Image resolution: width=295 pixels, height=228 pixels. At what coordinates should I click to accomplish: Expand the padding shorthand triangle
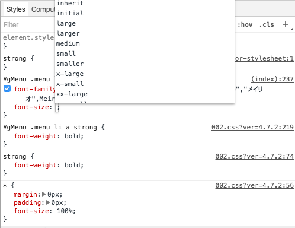pos(48,202)
